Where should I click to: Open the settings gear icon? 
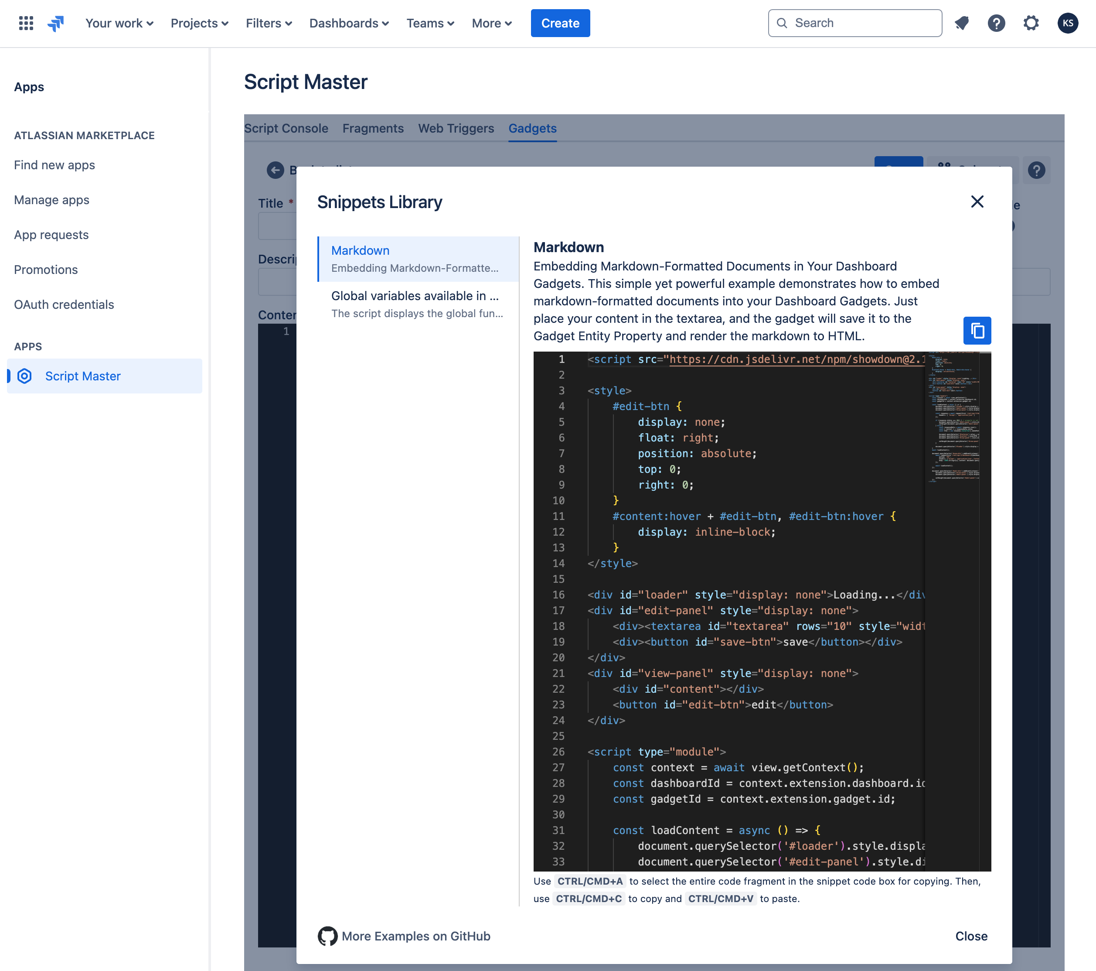[1031, 23]
